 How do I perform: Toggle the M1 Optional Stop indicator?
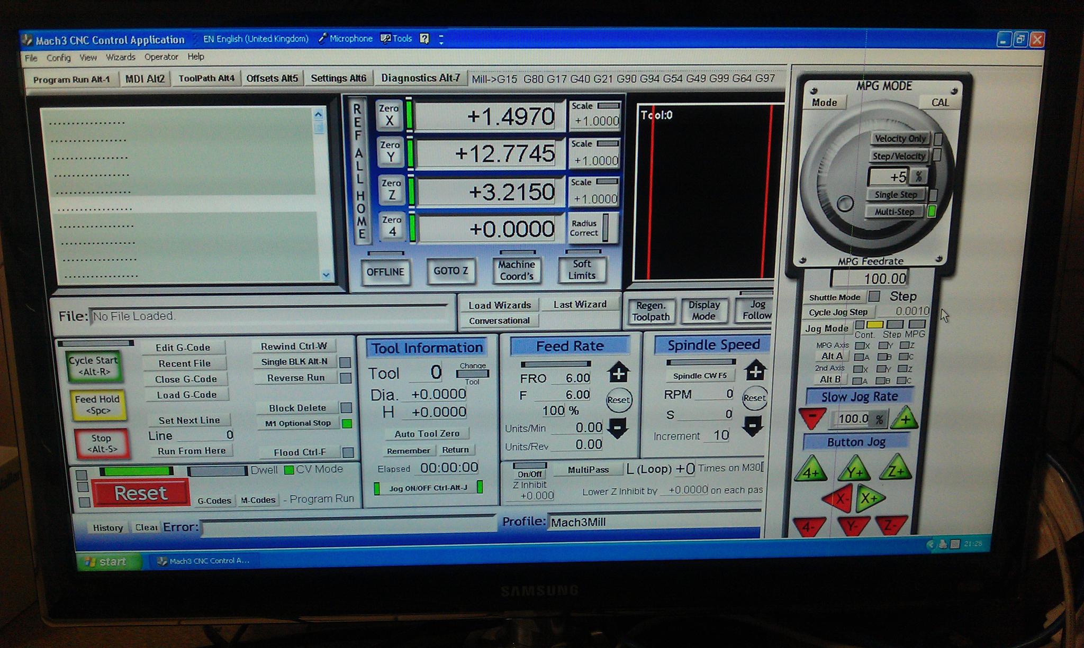click(347, 423)
